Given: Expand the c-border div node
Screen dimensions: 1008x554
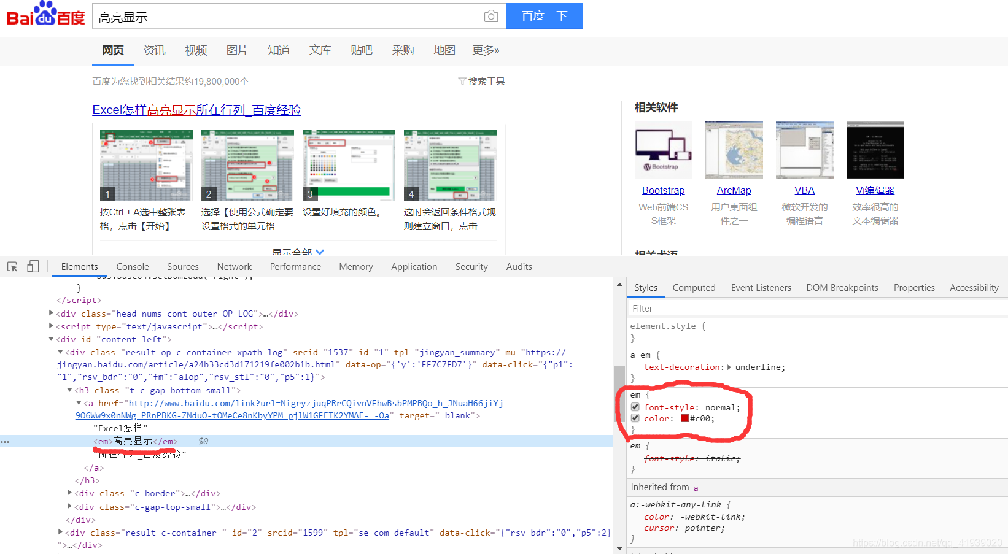Looking at the screenshot, I should 69,493.
